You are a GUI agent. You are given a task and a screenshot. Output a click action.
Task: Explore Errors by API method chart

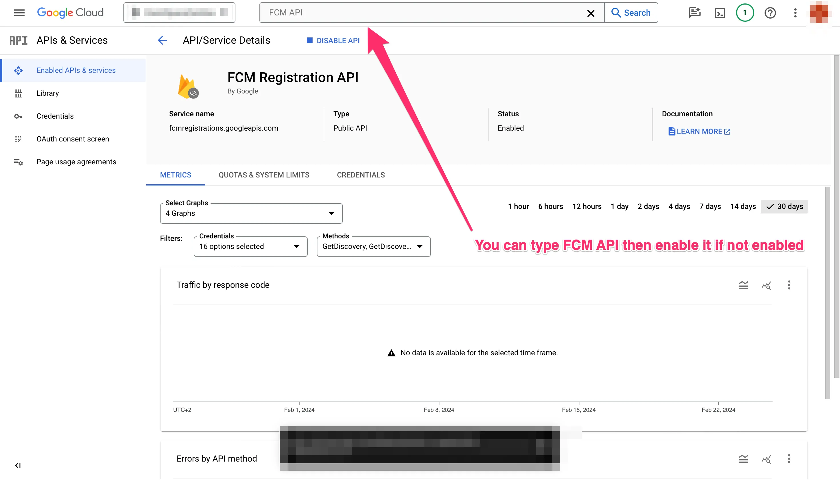(x=766, y=459)
